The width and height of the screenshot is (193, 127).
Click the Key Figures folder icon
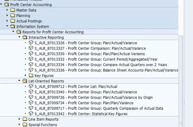(31, 75)
